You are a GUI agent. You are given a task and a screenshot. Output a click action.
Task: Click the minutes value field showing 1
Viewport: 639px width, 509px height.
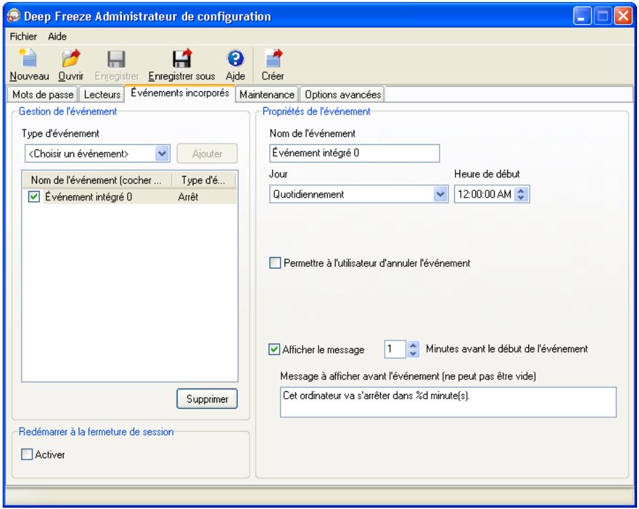(395, 349)
